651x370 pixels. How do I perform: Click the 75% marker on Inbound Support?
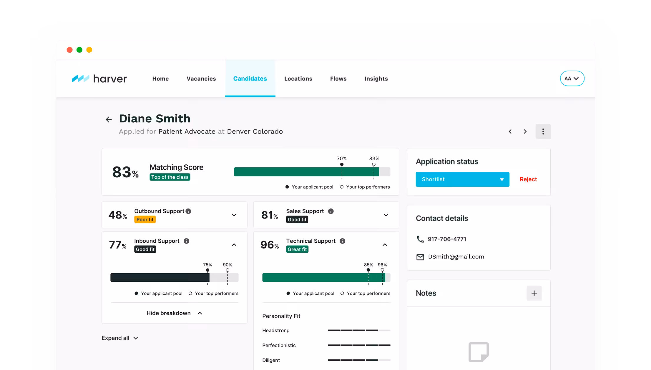[x=207, y=270]
